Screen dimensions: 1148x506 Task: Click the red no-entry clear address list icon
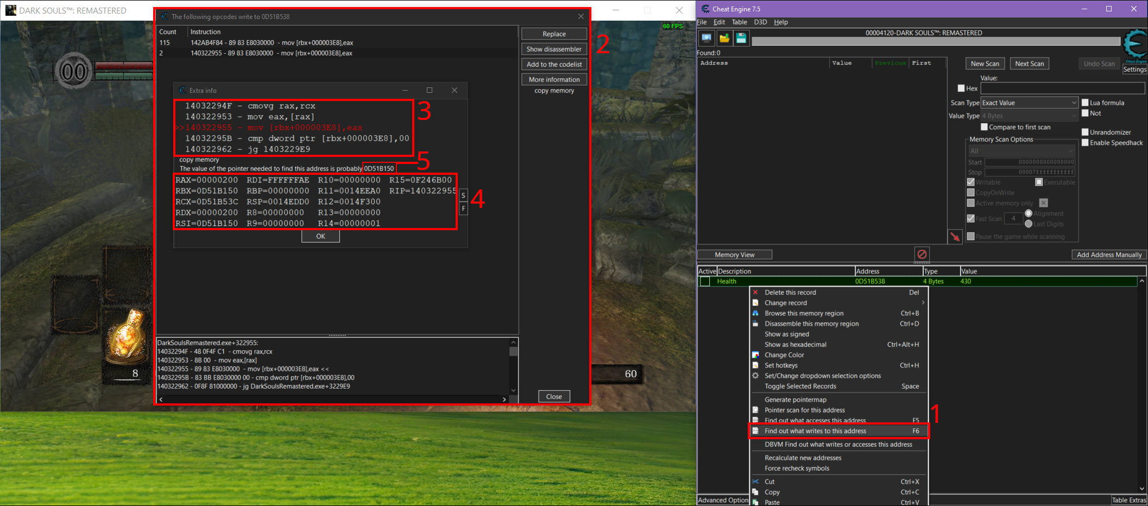tap(922, 254)
